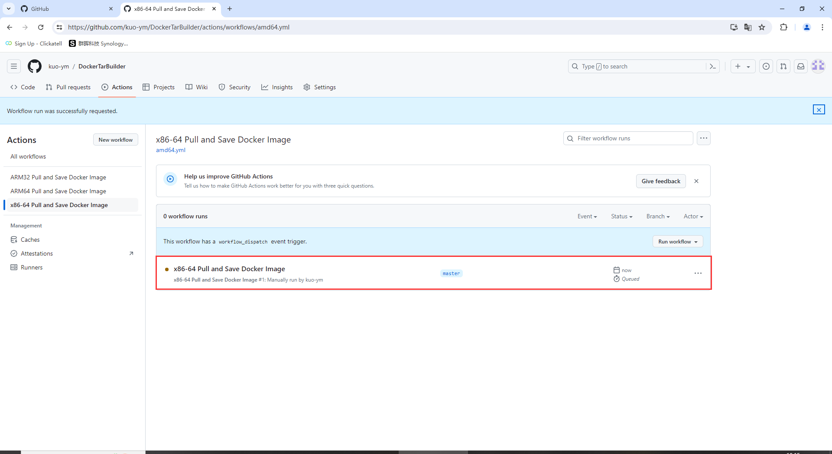
Task: Open the global navigation hamburger menu
Action: 13,66
